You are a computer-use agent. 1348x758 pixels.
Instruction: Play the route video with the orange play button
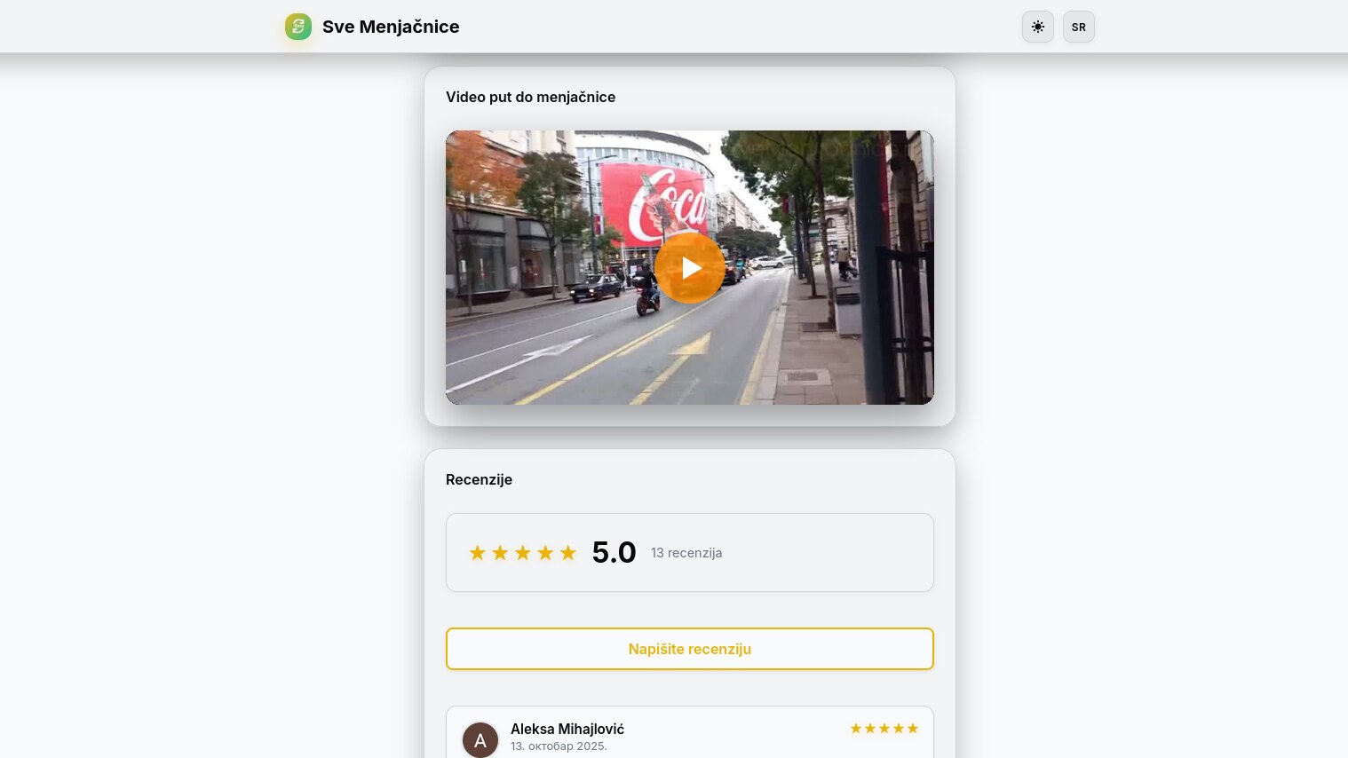point(690,268)
